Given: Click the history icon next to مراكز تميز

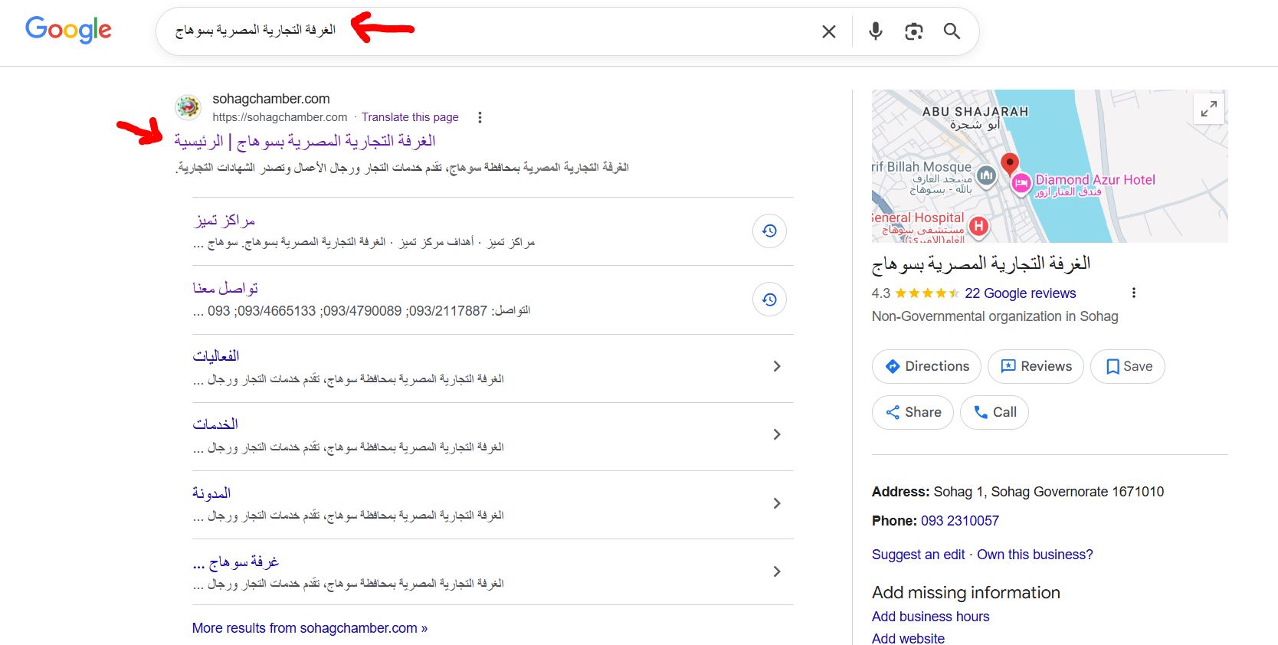Looking at the screenshot, I should coord(769,231).
